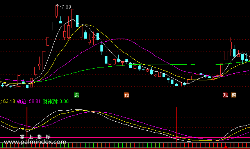The height and width of the screenshot is (149, 250).
Task: Click the brown 榜 signal marker
Action: point(234,95)
